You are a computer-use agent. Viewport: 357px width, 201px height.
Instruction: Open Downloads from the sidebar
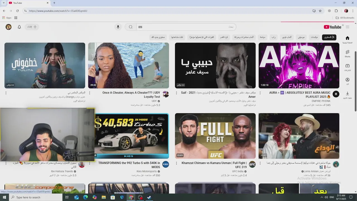click(x=347, y=95)
